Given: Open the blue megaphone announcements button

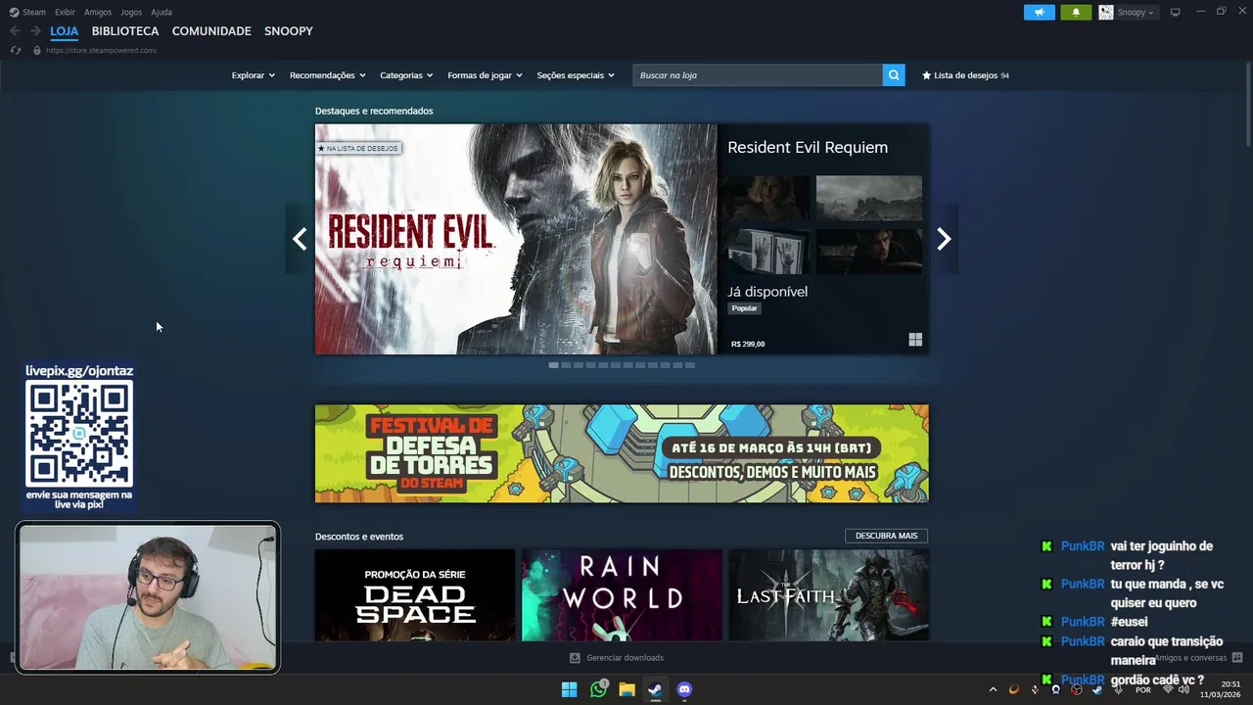Looking at the screenshot, I should pos(1040,12).
